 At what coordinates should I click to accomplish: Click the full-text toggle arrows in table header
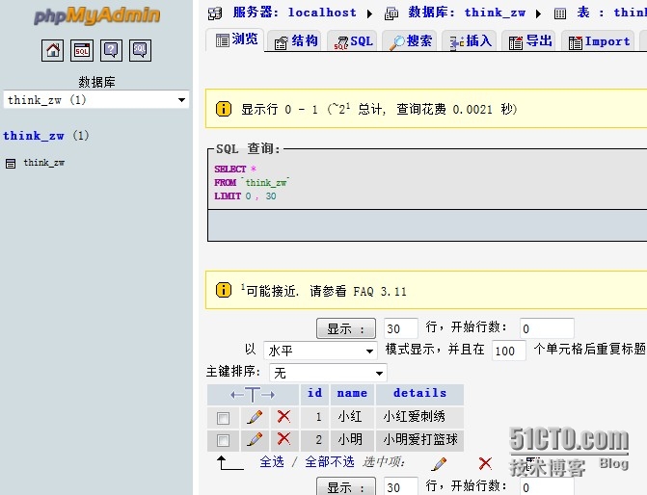tap(253, 395)
